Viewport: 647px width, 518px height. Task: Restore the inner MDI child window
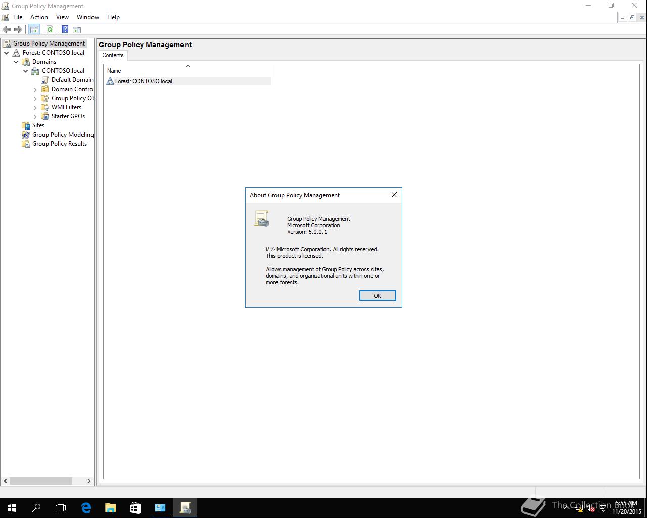tap(632, 17)
